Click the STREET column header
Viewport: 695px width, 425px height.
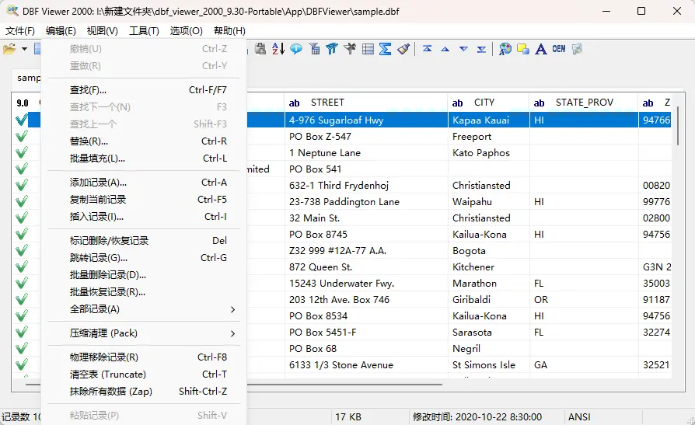pyautogui.click(x=366, y=103)
